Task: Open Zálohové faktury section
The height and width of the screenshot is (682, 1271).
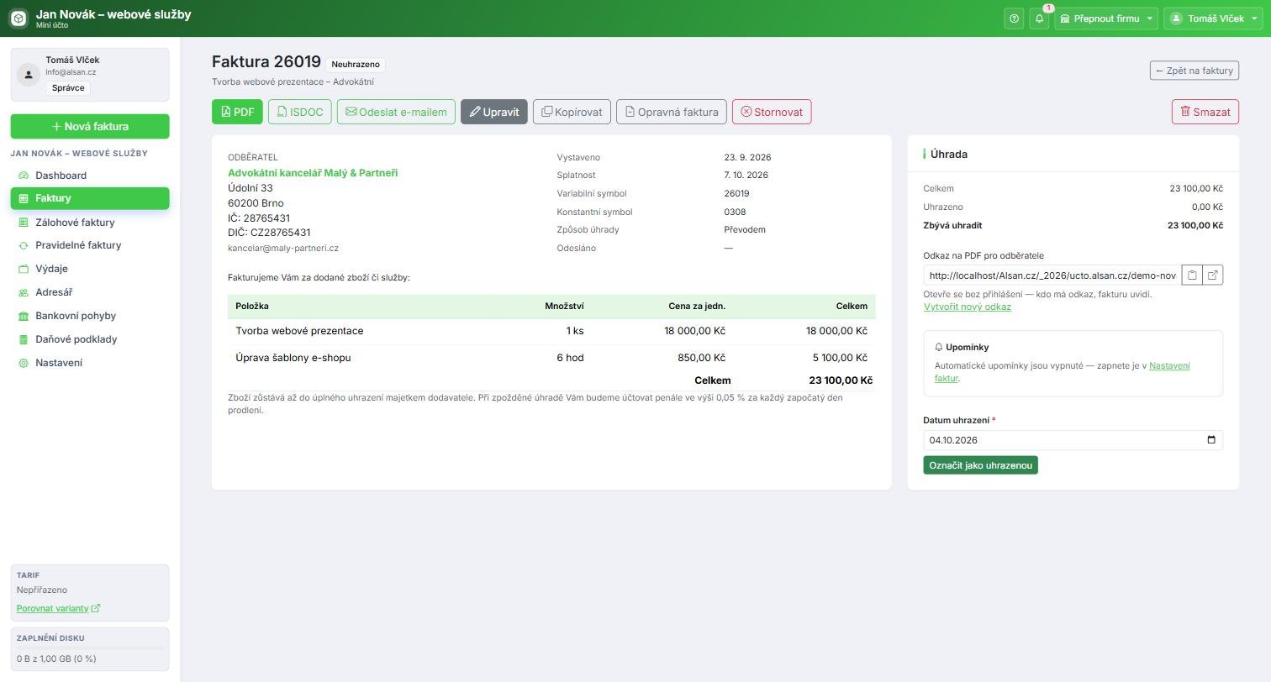Action: coord(90,223)
